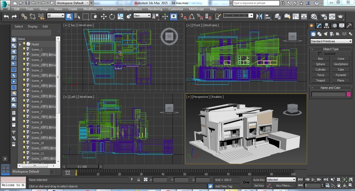Open Display menu in Scene Explorer
The image size is (355, 191).
(33, 26)
